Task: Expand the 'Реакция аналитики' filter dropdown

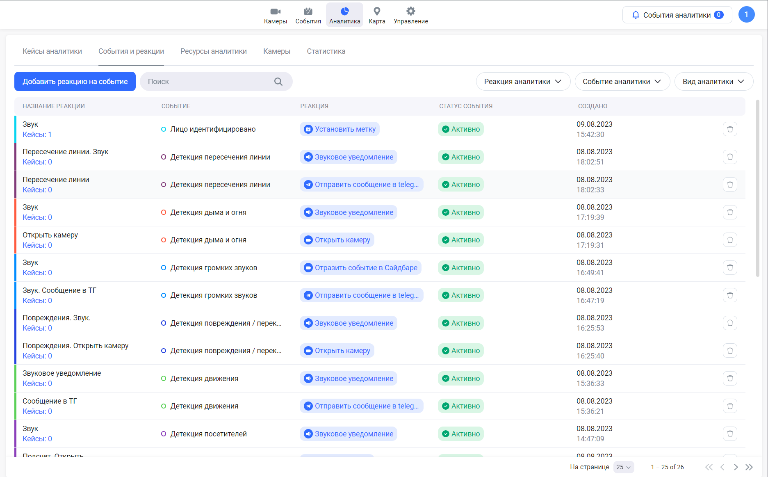Action: click(x=523, y=82)
